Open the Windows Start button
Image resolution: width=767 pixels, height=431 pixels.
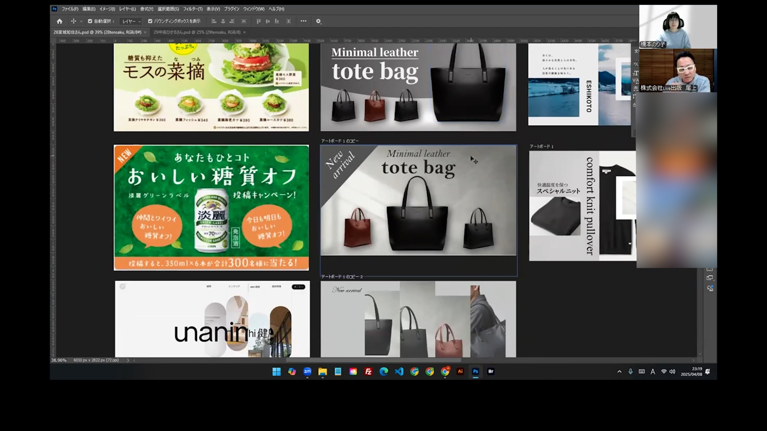(276, 372)
